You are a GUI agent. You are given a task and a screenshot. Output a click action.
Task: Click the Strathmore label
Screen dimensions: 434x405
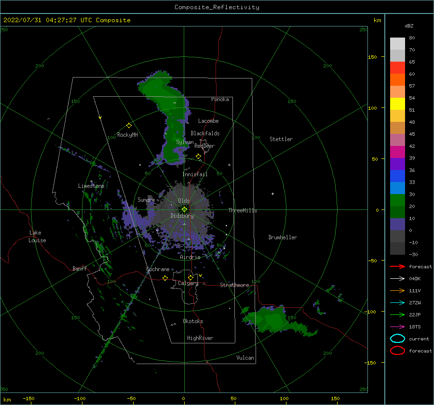click(234, 285)
